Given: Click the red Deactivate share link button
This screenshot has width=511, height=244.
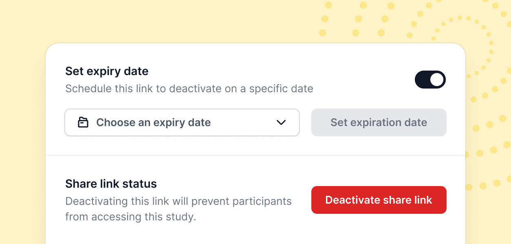Looking at the screenshot, I should (379, 200).
